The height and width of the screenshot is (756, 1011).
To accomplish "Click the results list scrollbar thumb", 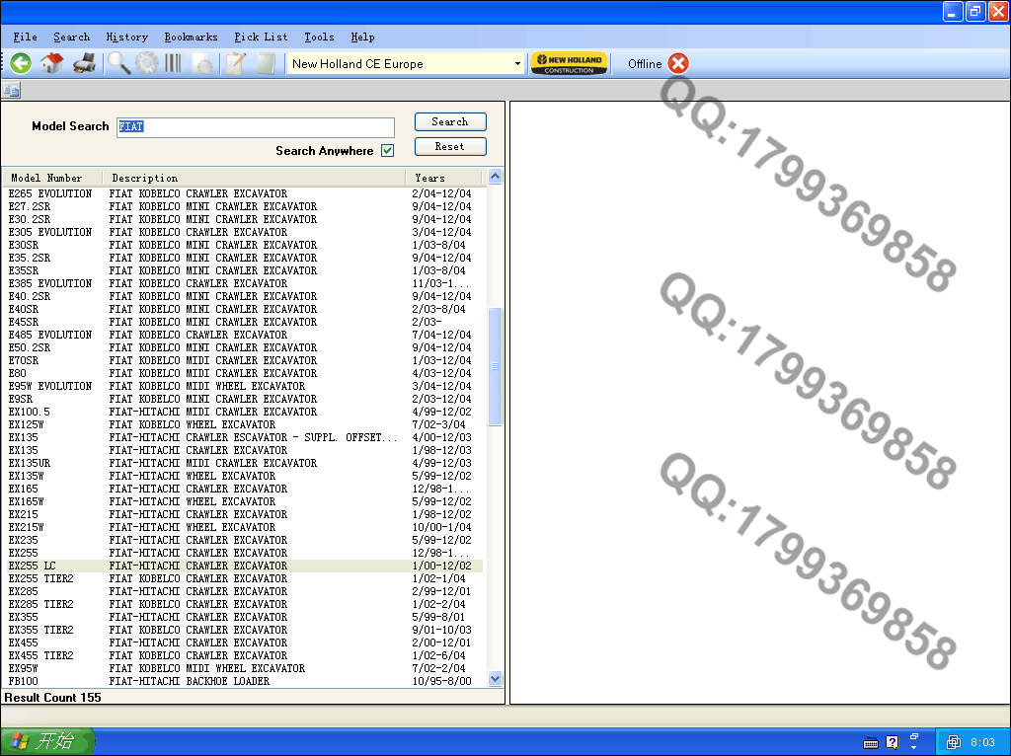I will [496, 365].
